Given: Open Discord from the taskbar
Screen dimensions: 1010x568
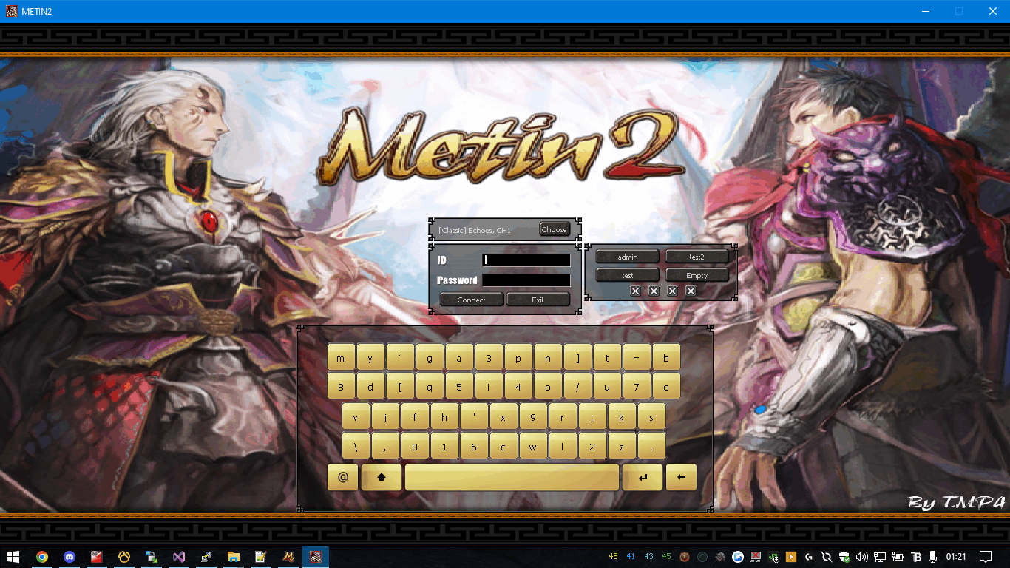Looking at the screenshot, I should pos(70,557).
